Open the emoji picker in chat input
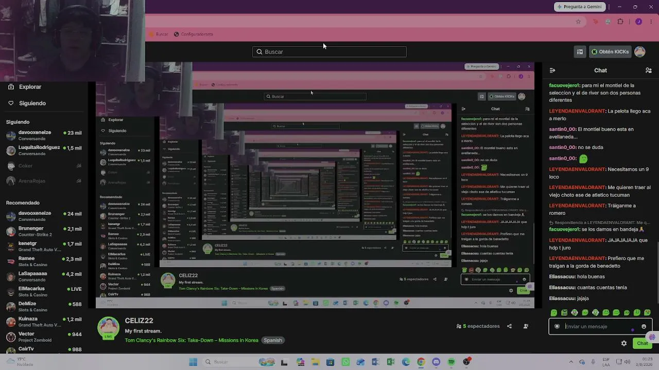 (644, 326)
